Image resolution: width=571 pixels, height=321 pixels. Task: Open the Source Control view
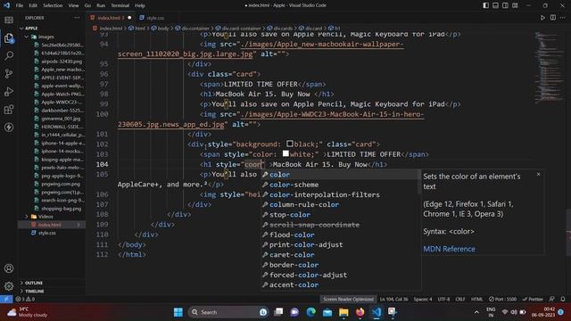pos(9,73)
